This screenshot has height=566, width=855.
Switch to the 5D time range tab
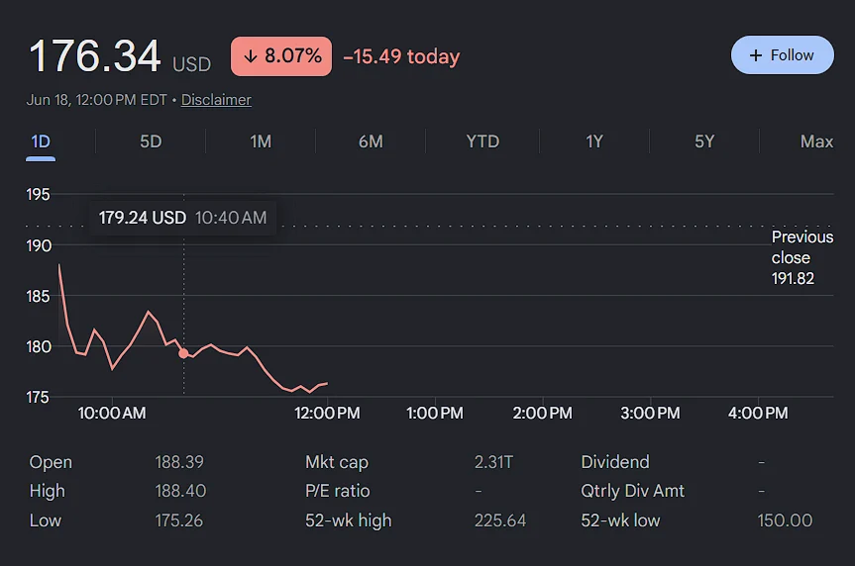tap(151, 141)
